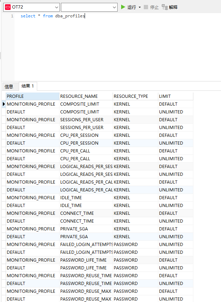Image resolution: width=221 pixels, height=302 pixels.
Task: Click DEFAULT limit in MONITORING_PROFILE IDLE_TIME row
Action: pos(176,198)
